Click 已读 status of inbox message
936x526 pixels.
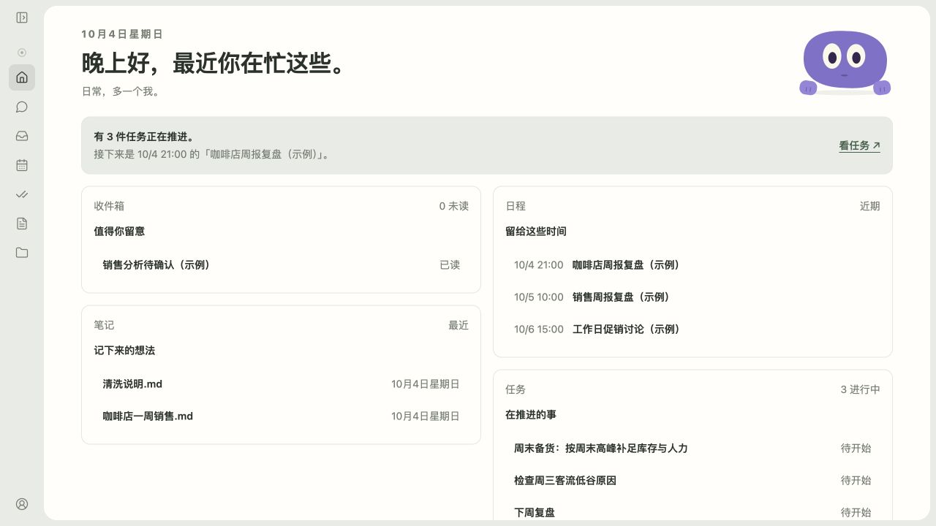pyautogui.click(x=450, y=265)
